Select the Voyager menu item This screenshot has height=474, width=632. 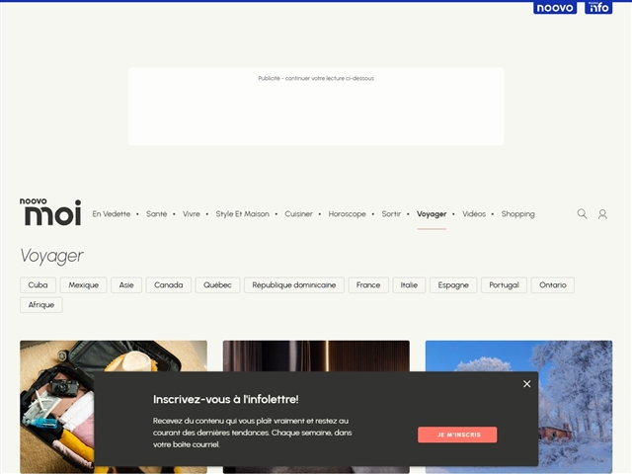[x=432, y=214]
